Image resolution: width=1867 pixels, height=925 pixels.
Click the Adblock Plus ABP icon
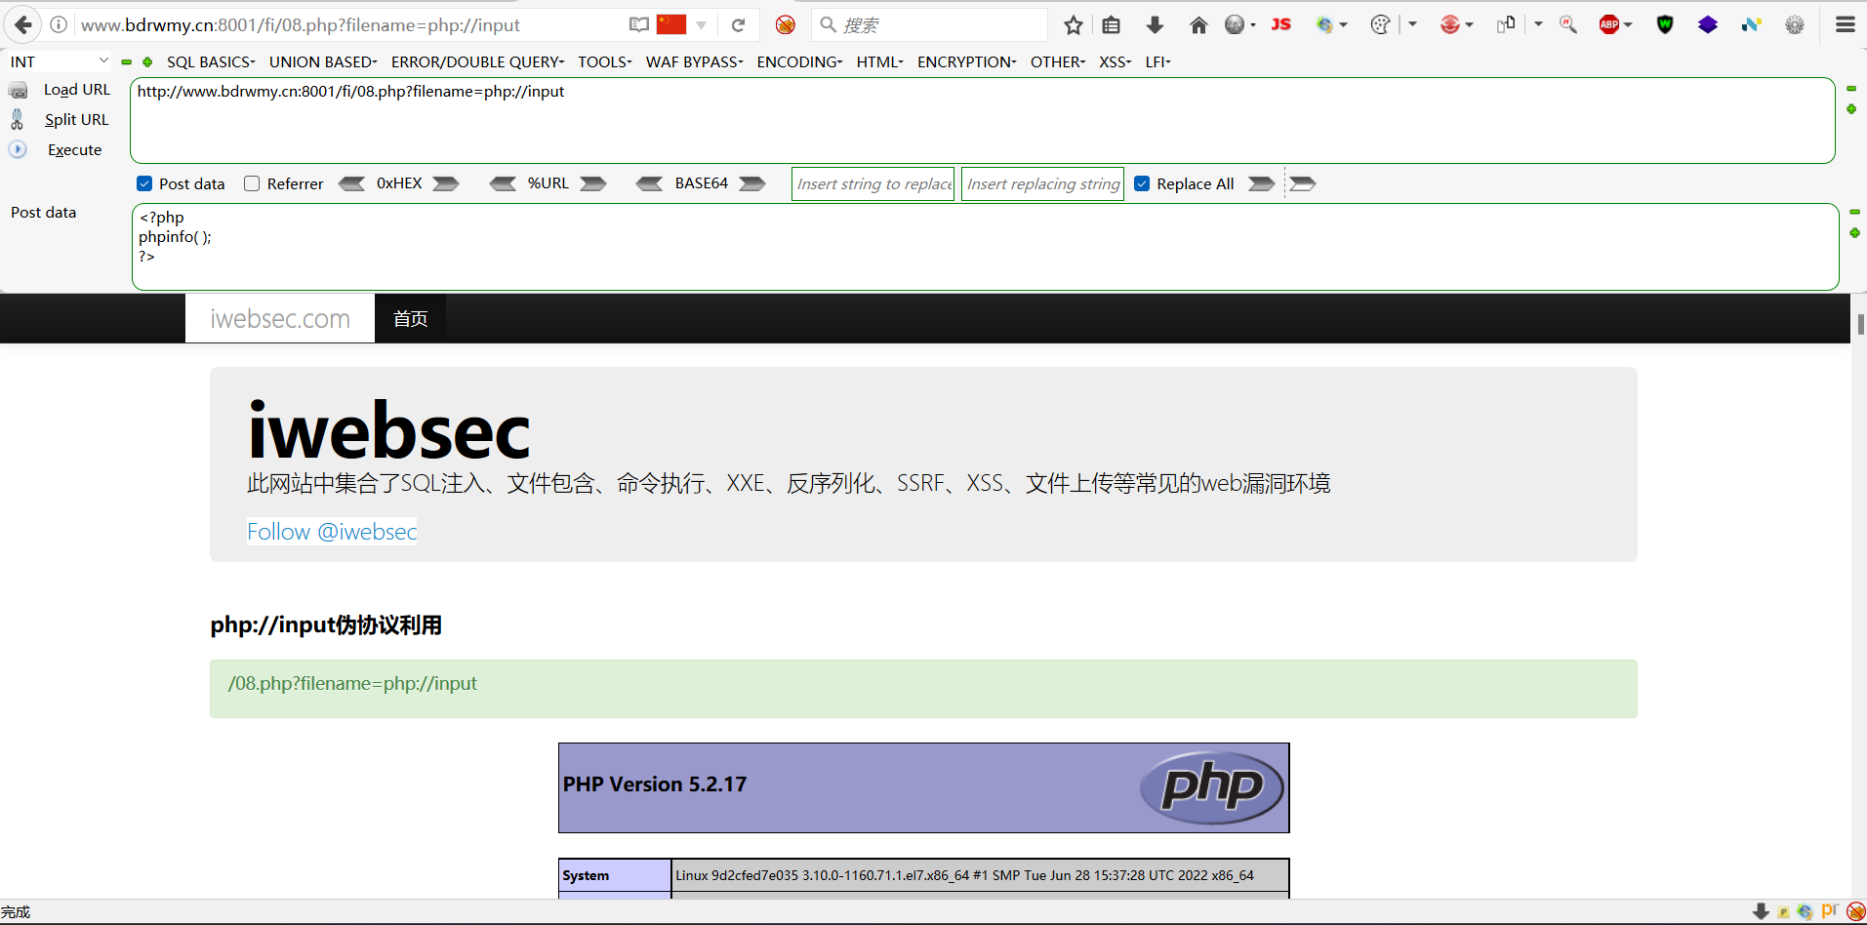[1610, 24]
